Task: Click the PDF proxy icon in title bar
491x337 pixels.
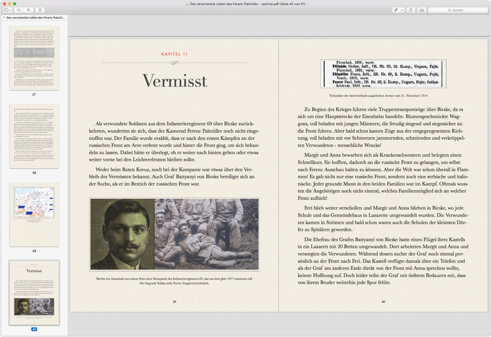Action: pos(187,4)
